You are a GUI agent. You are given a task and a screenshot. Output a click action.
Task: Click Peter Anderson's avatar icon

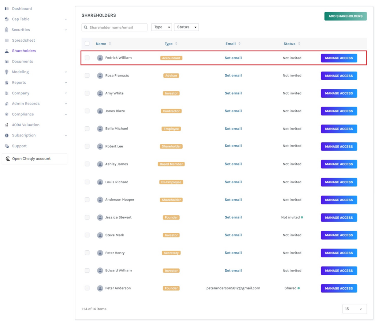(x=100, y=288)
